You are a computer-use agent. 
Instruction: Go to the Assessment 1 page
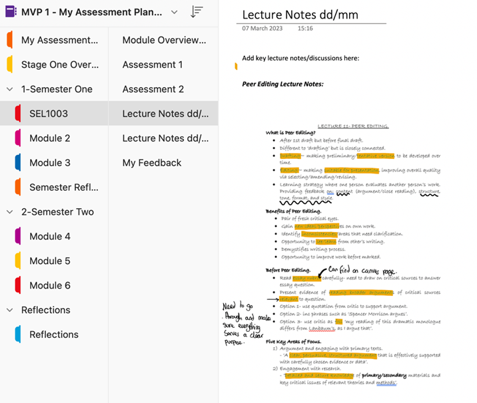(153, 65)
